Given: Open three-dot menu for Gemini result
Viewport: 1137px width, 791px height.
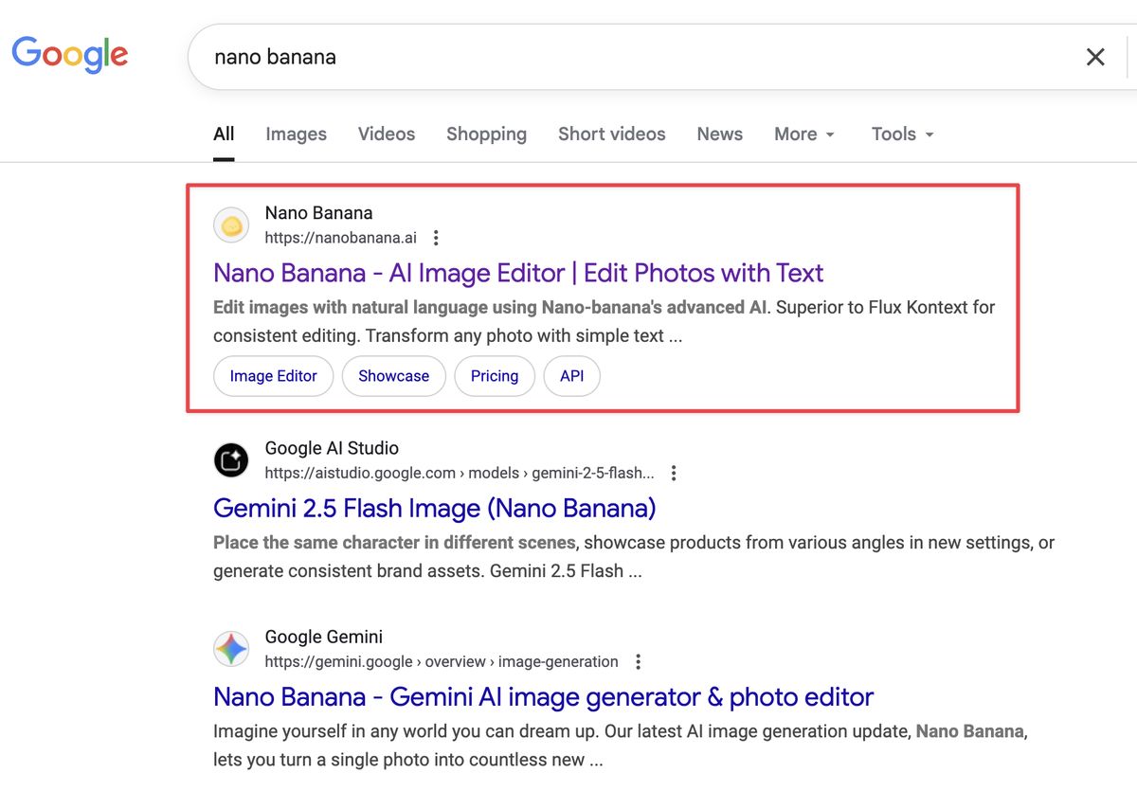Looking at the screenshot, I should pyautogui.click(x=639, y=661).
